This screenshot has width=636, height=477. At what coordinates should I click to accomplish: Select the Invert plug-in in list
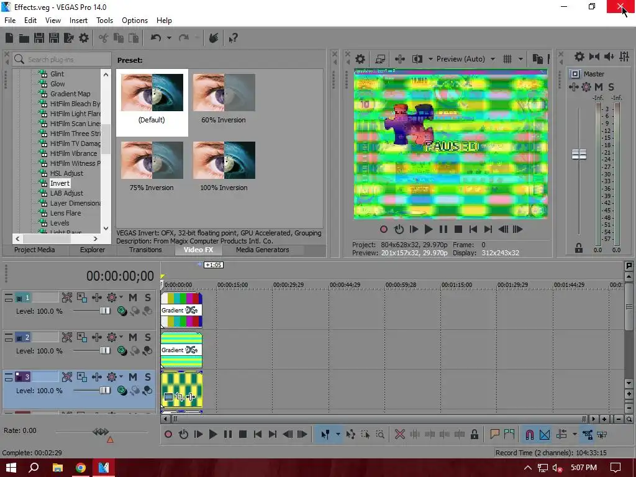(60, 183)
